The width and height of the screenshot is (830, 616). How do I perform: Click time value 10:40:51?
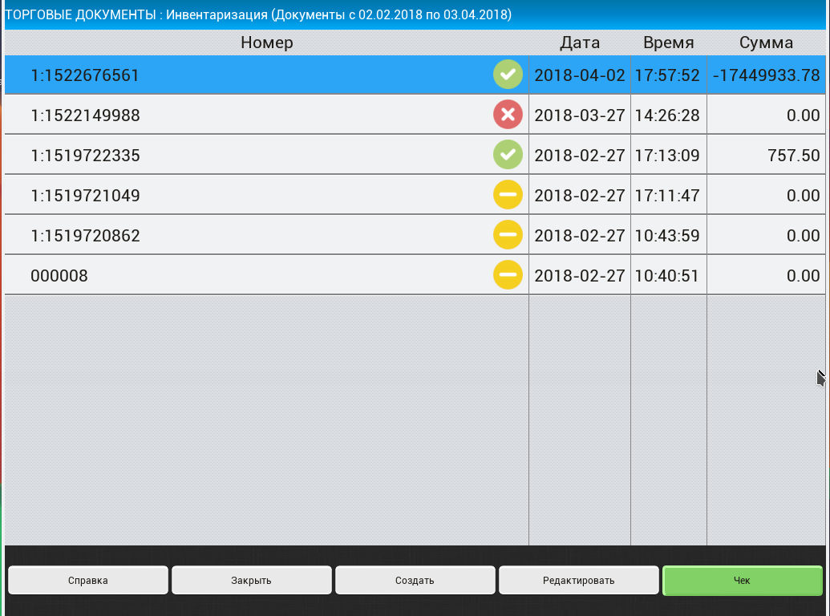pos(667,276)
